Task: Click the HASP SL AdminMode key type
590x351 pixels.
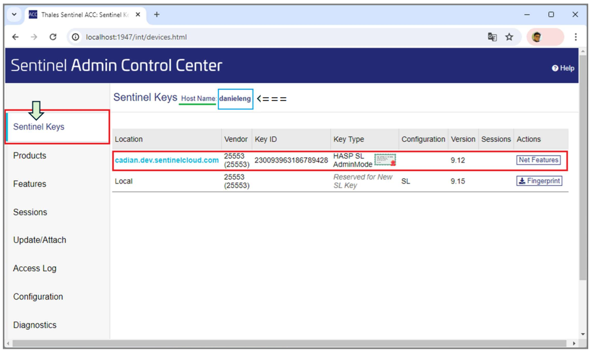Action: click(352, 160)
